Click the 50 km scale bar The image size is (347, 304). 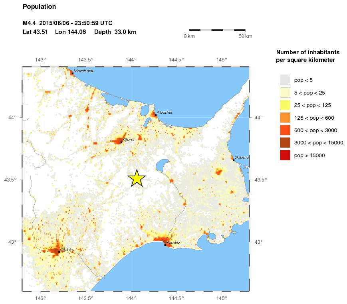click(217, 30)
